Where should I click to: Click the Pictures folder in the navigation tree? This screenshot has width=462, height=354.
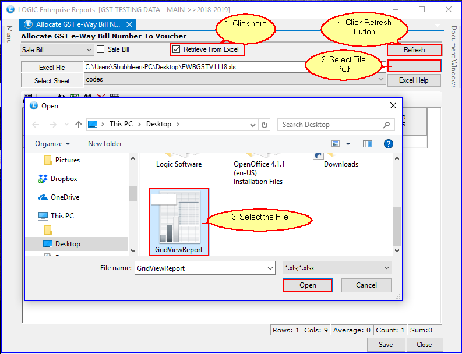(67, 160)
